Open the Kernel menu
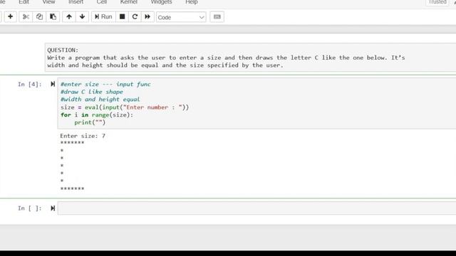The width and height of the screenshot is (456, 256). pos(129,2)
